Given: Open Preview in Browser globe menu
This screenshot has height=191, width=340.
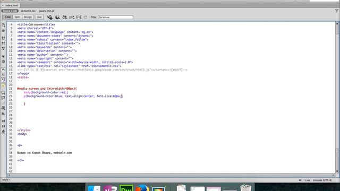Looking at the screenshot, I should [57, 17].
